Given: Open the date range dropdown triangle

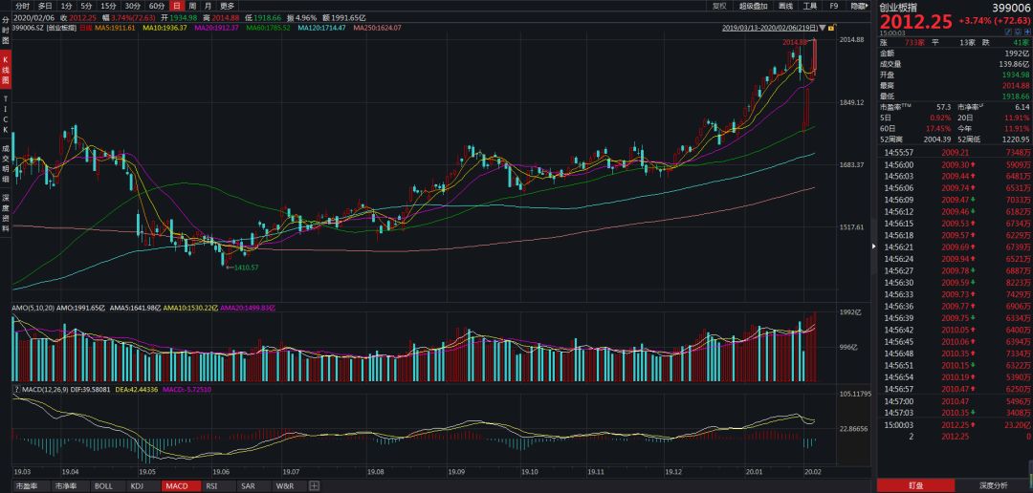Looking at the screenshot, I should coord(823,28).
